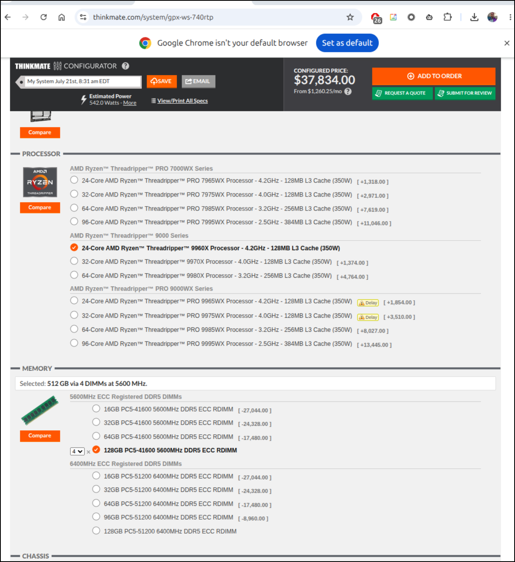Set Chrome as default browser
This screenshot has height=562, width=515.
click(x=347, y=43)
